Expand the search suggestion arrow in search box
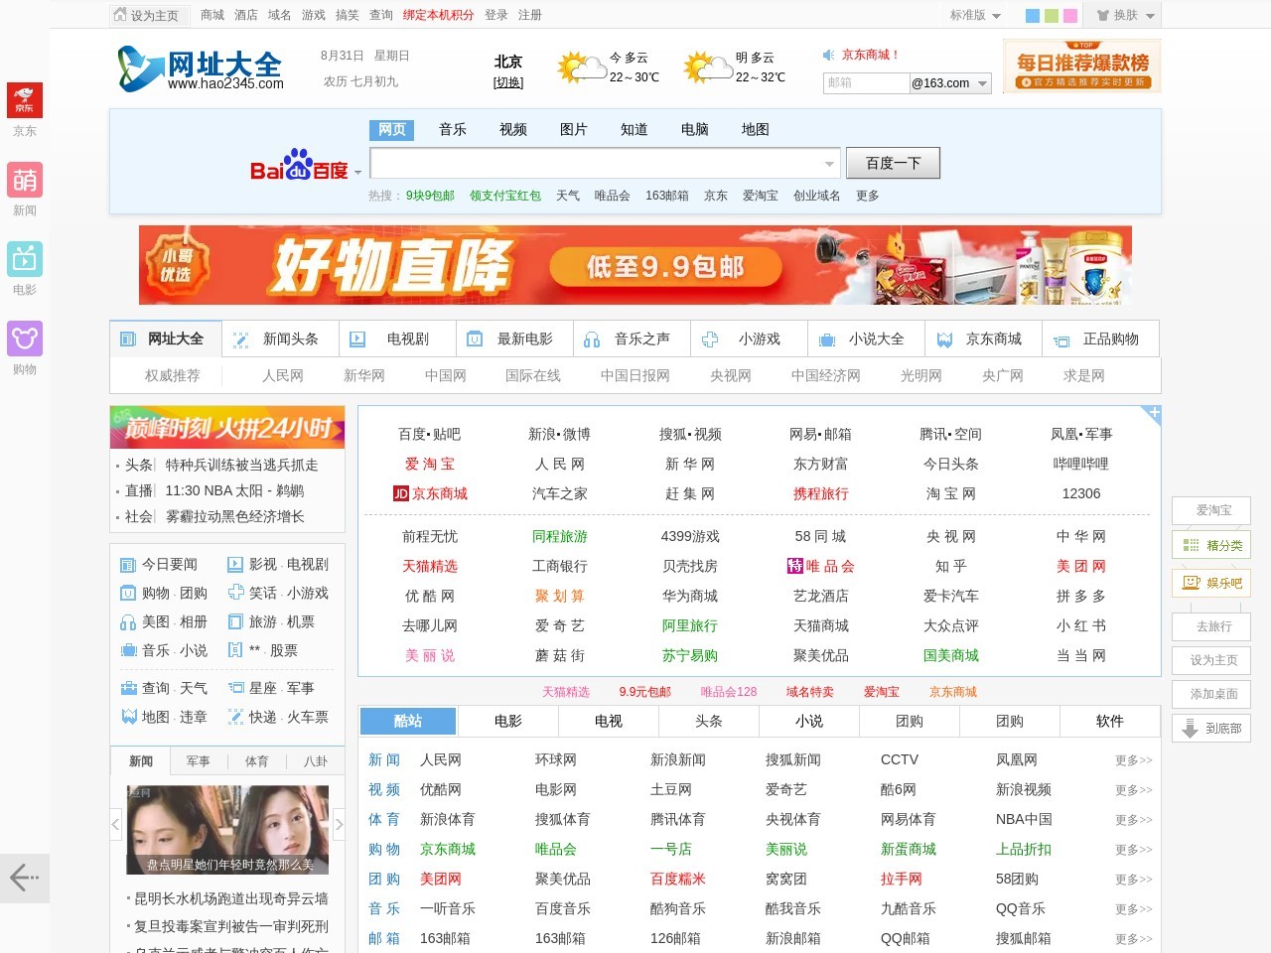Image resolution: width=1271 pixels, height=953 pixels. pos(829,164)
